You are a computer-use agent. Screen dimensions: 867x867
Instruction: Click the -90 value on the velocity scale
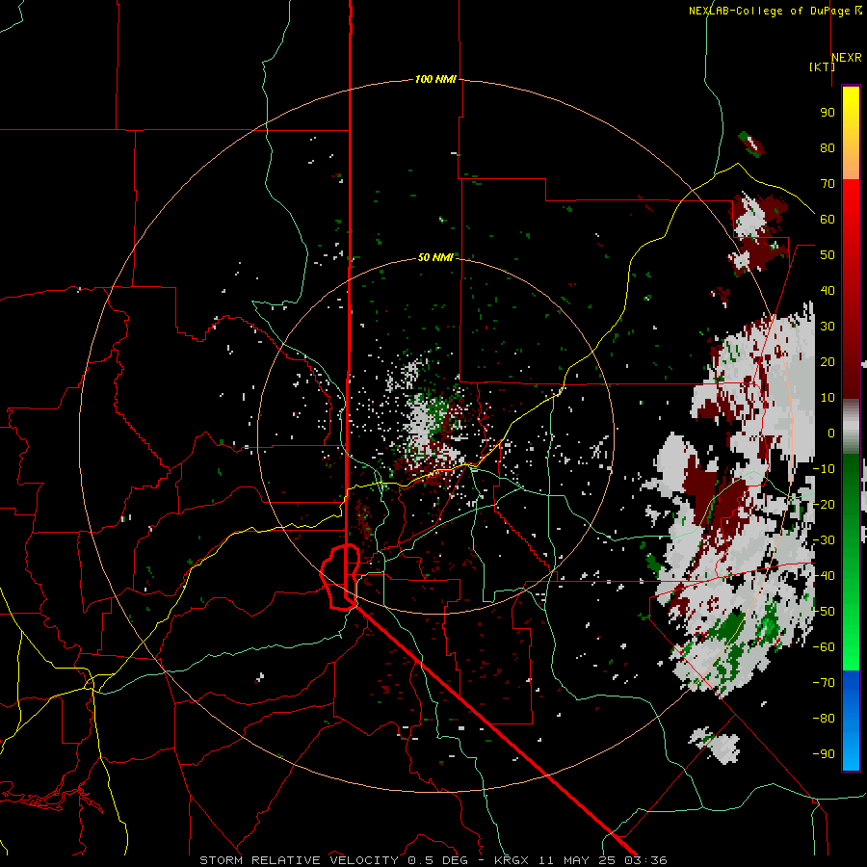pos(824,753)
